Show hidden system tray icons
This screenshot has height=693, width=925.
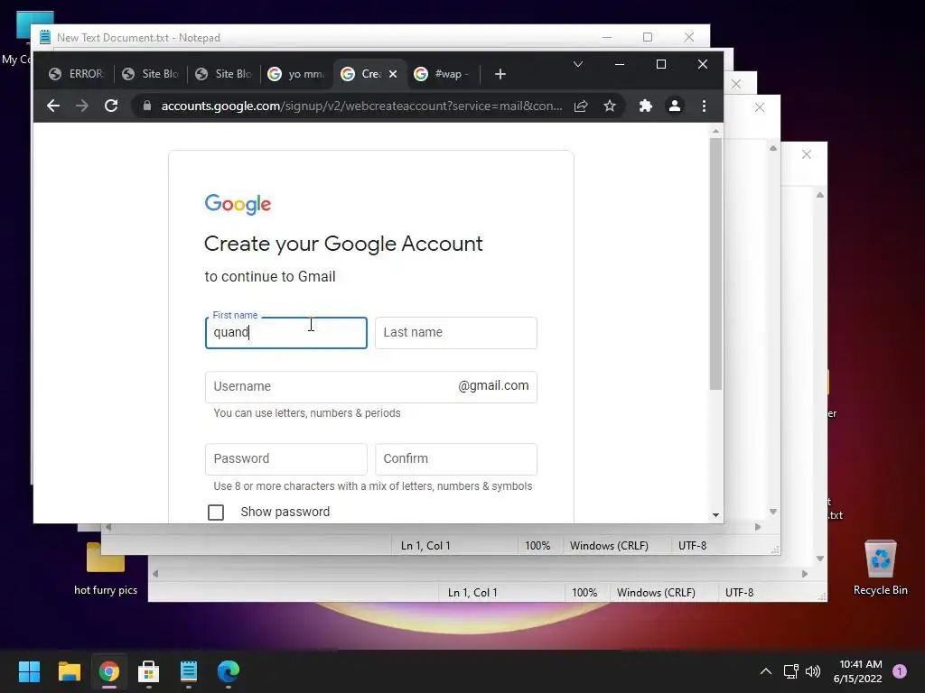pyautogui.click(x=766, y=671)
